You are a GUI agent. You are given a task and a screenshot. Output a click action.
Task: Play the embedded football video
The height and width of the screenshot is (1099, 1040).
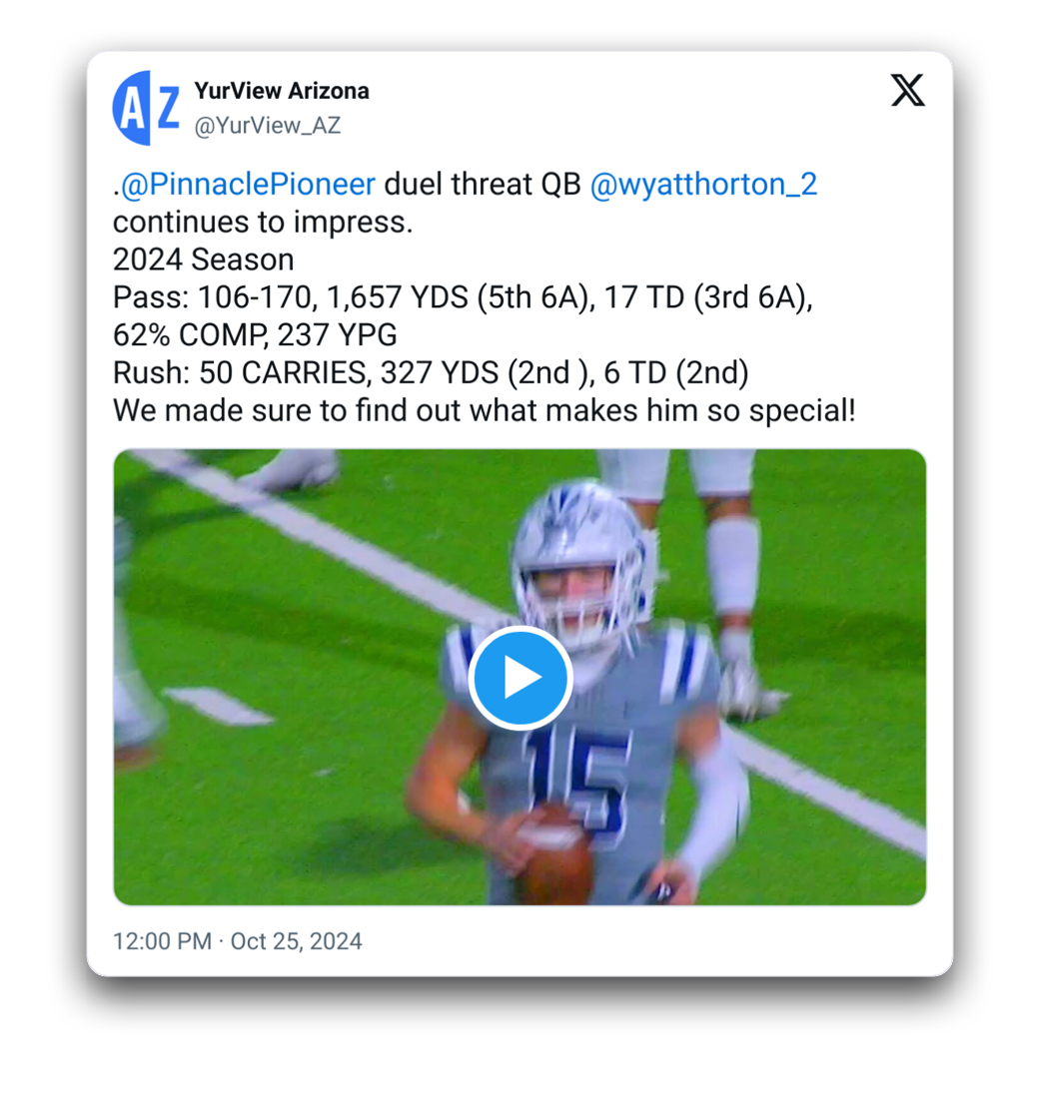coord(520,678)
